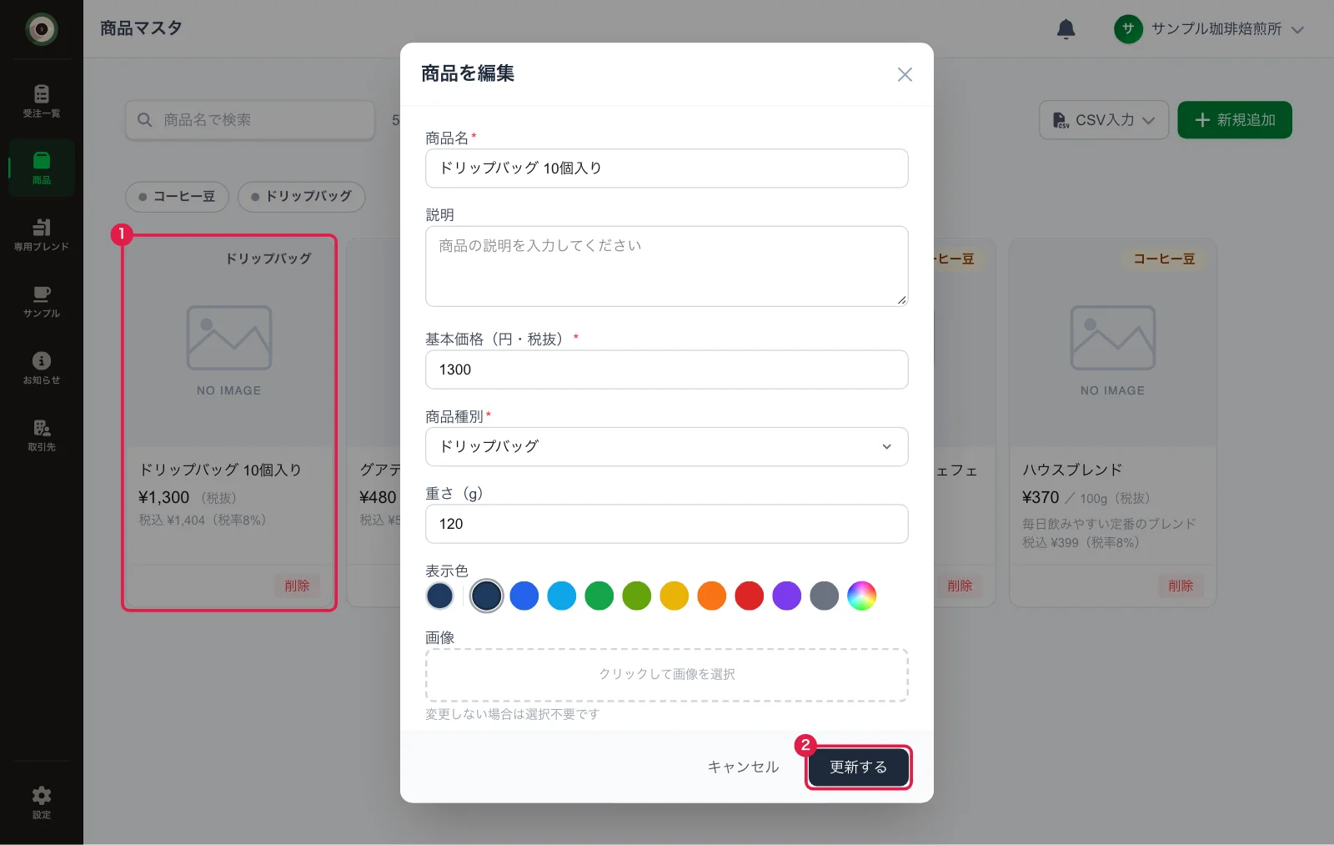1334x845 pixels.
Task: Click the 商品名で検索 search box
Action: [x=250, y=120]
